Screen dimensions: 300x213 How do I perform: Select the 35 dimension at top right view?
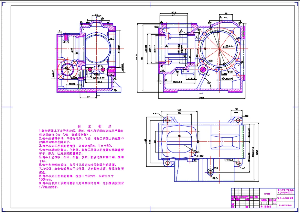pos(226,13)
